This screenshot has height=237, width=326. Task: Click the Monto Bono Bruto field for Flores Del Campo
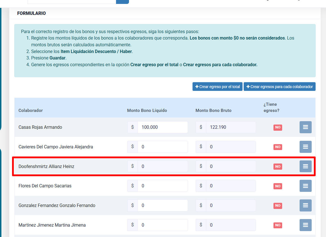pos(230,186)
